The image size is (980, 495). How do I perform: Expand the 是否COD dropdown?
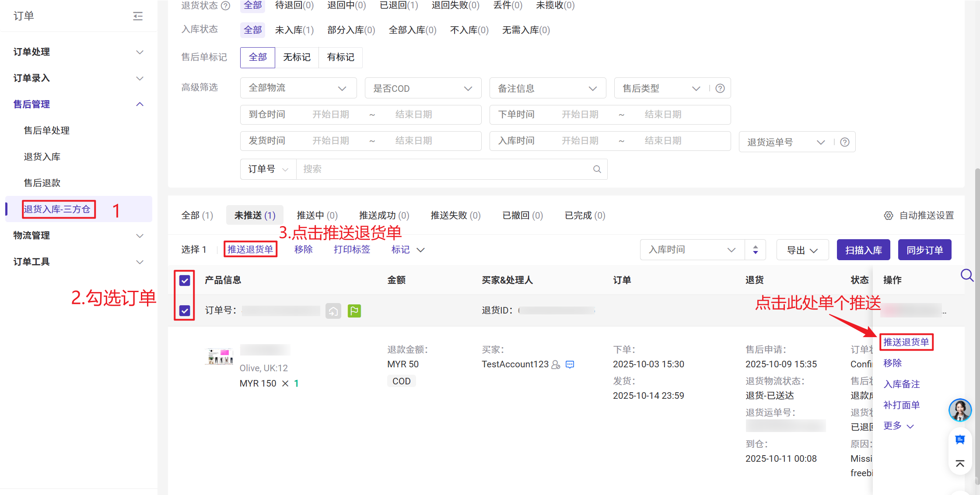click(423, 88)
